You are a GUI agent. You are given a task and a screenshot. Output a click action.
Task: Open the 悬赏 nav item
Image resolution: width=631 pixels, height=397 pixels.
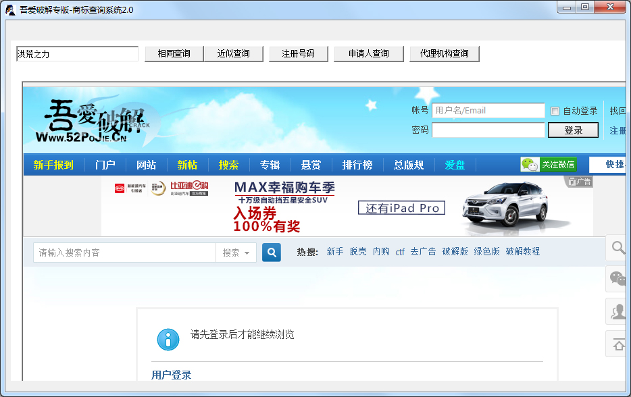click(x=311, y=165)
